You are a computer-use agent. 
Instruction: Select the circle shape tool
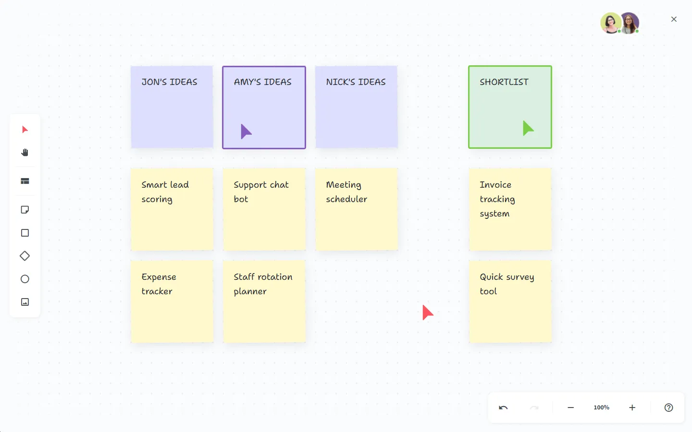tap(25, 279)
